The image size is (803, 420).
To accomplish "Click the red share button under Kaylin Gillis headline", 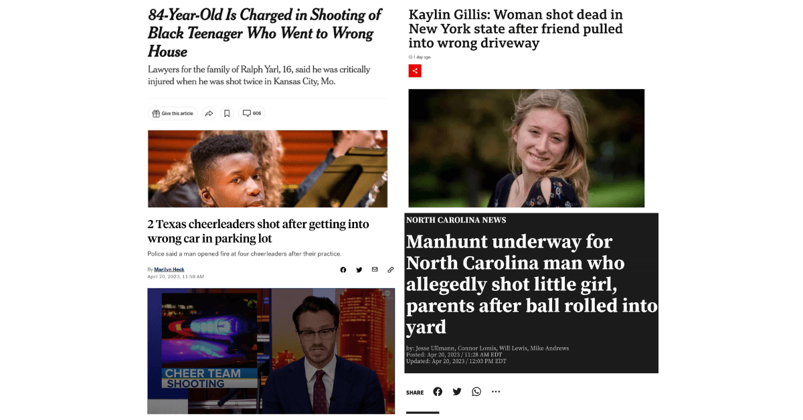I will click(x=415, y=70).
